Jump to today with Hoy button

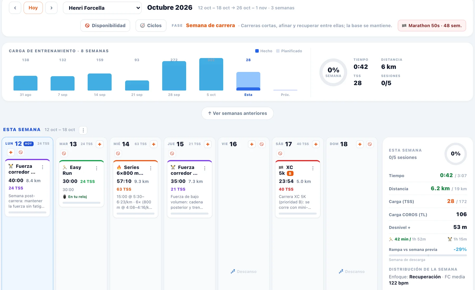33,8
